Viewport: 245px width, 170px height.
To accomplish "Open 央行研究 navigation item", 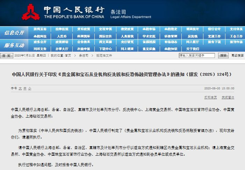I will click(127, 42).
